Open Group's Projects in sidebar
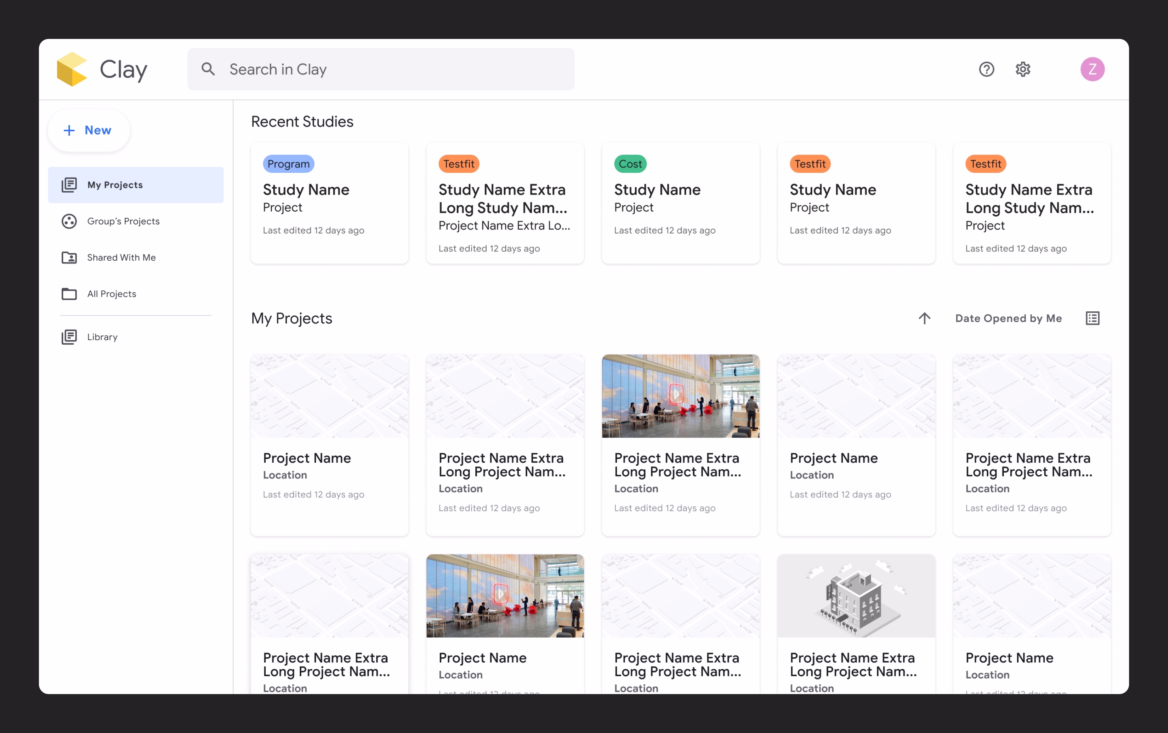Image resolution: width=1168 pixels, height=733 pixels. tap(123, 221)
